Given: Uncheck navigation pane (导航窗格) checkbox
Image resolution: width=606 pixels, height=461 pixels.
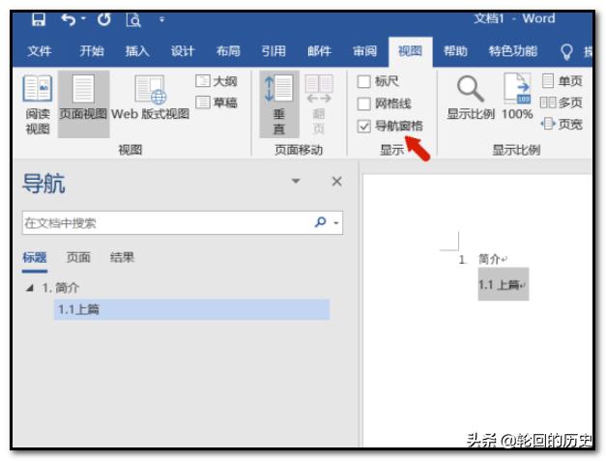Looking at the screenshot, I should pyautogui.click(x=364, y=126).
